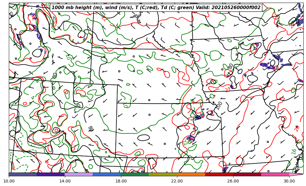Click the 18.00 colorbar tick label

click(121, 181)
